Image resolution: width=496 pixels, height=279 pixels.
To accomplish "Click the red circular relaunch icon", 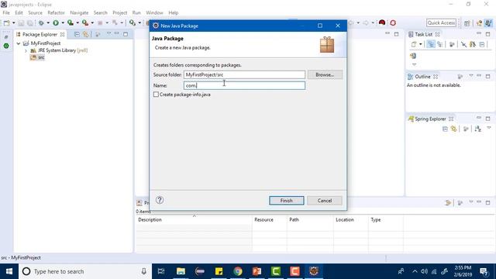I will click(x=393, y=22).
